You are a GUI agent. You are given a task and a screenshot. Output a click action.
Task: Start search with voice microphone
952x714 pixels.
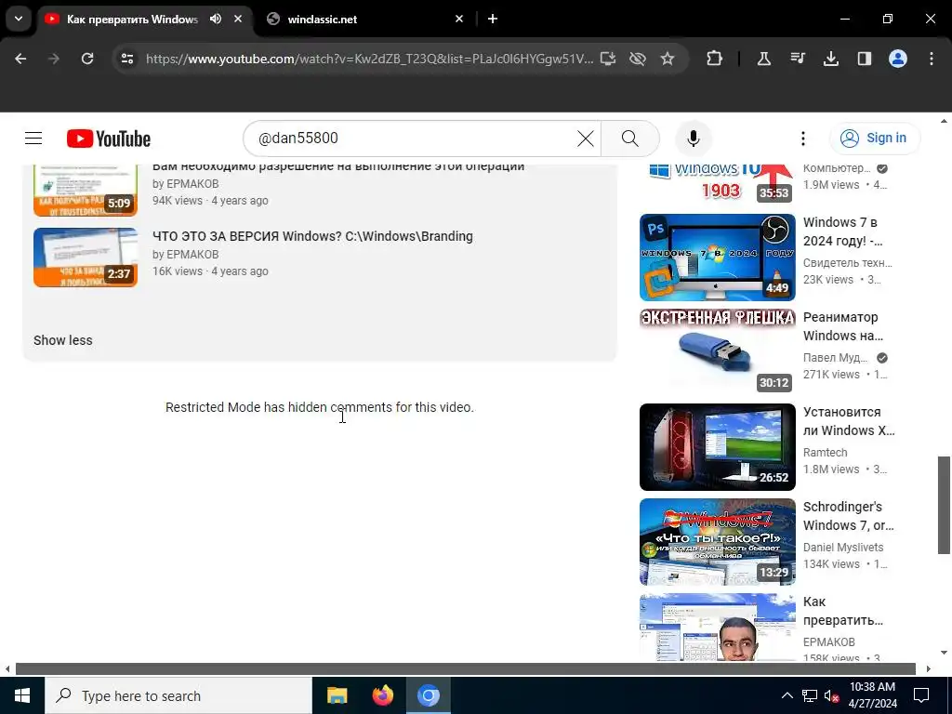(694, 139)
